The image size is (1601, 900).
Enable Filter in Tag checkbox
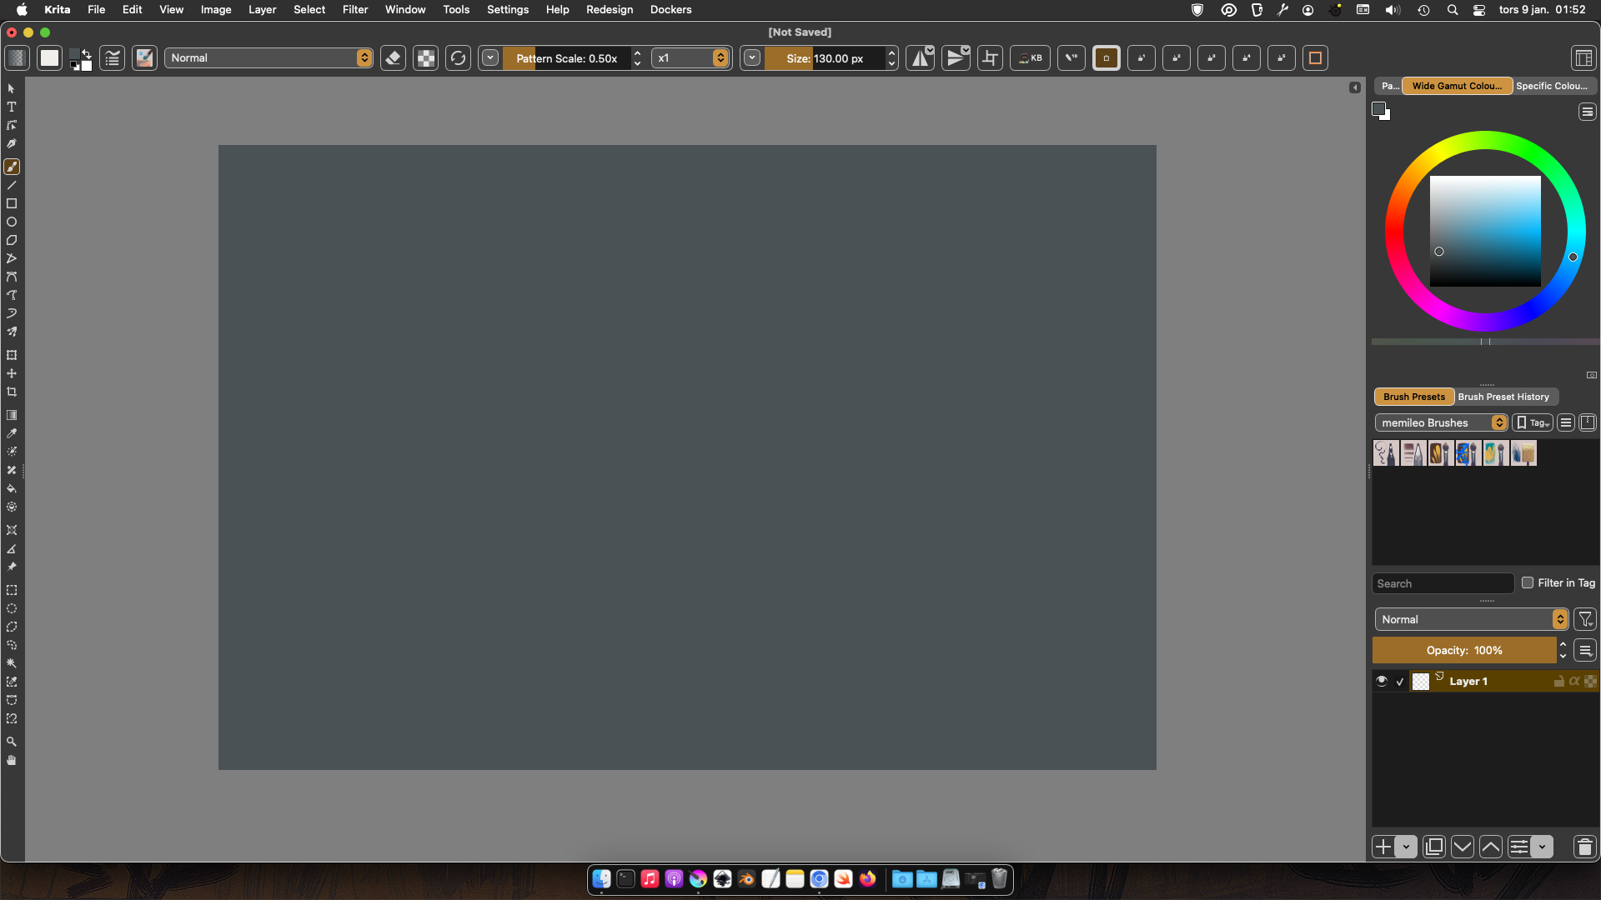pos(1528,582)
